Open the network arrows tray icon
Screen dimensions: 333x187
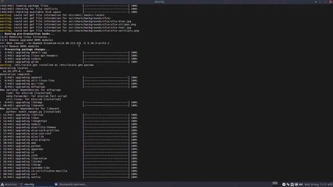288,184
